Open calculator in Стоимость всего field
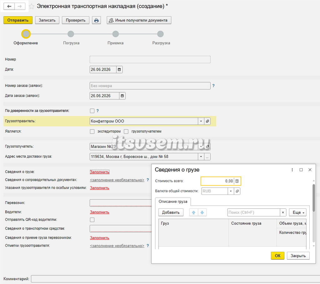The width and height of the screenshot is (320, 284). coord(237,181)
